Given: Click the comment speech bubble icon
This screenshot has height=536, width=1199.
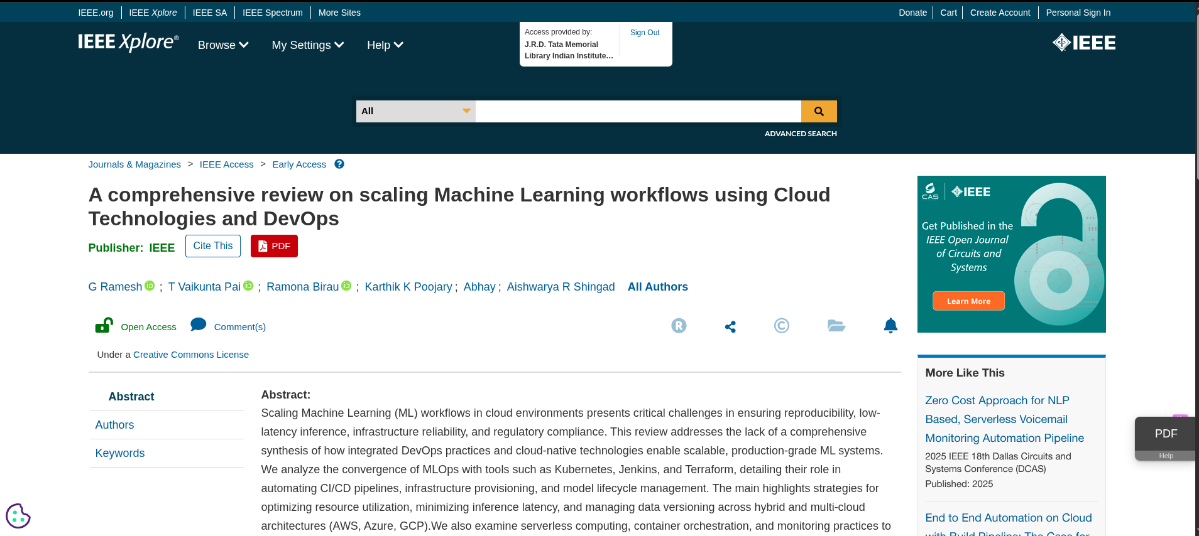Looking at the screenshot, I should (x=198, y=324).
